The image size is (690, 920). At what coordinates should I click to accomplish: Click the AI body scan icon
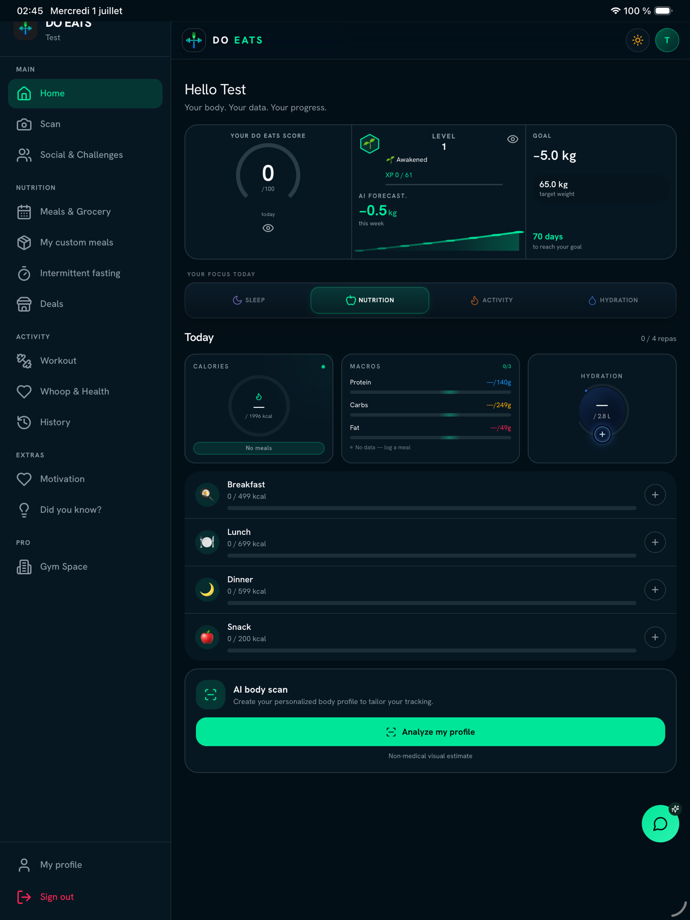pos(211,694)
